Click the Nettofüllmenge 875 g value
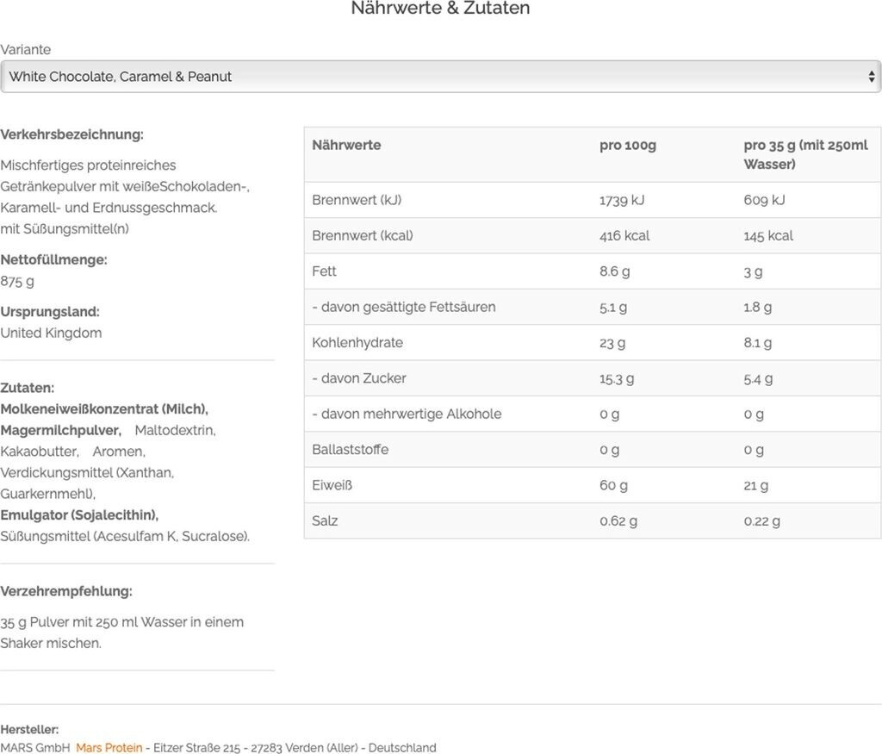Screen dimensions: 882x754 pyautogui.click(x=18, y=281)
